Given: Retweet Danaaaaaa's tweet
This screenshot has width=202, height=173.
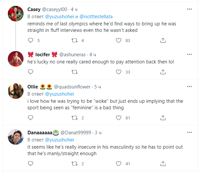Looking at the screenshot, I should click(74, 164).
